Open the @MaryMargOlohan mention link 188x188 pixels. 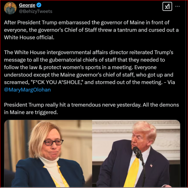(x=27, y=90)
